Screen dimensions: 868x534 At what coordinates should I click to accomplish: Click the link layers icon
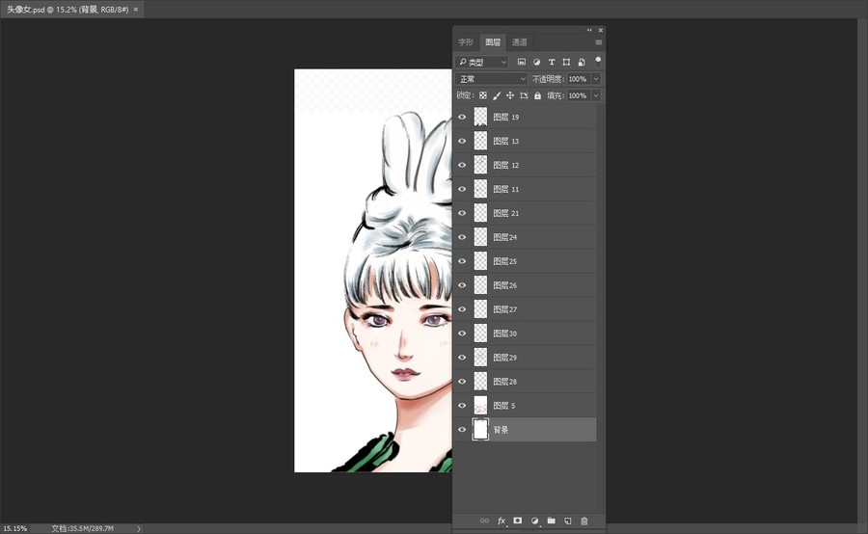click(x=484, y=521)
